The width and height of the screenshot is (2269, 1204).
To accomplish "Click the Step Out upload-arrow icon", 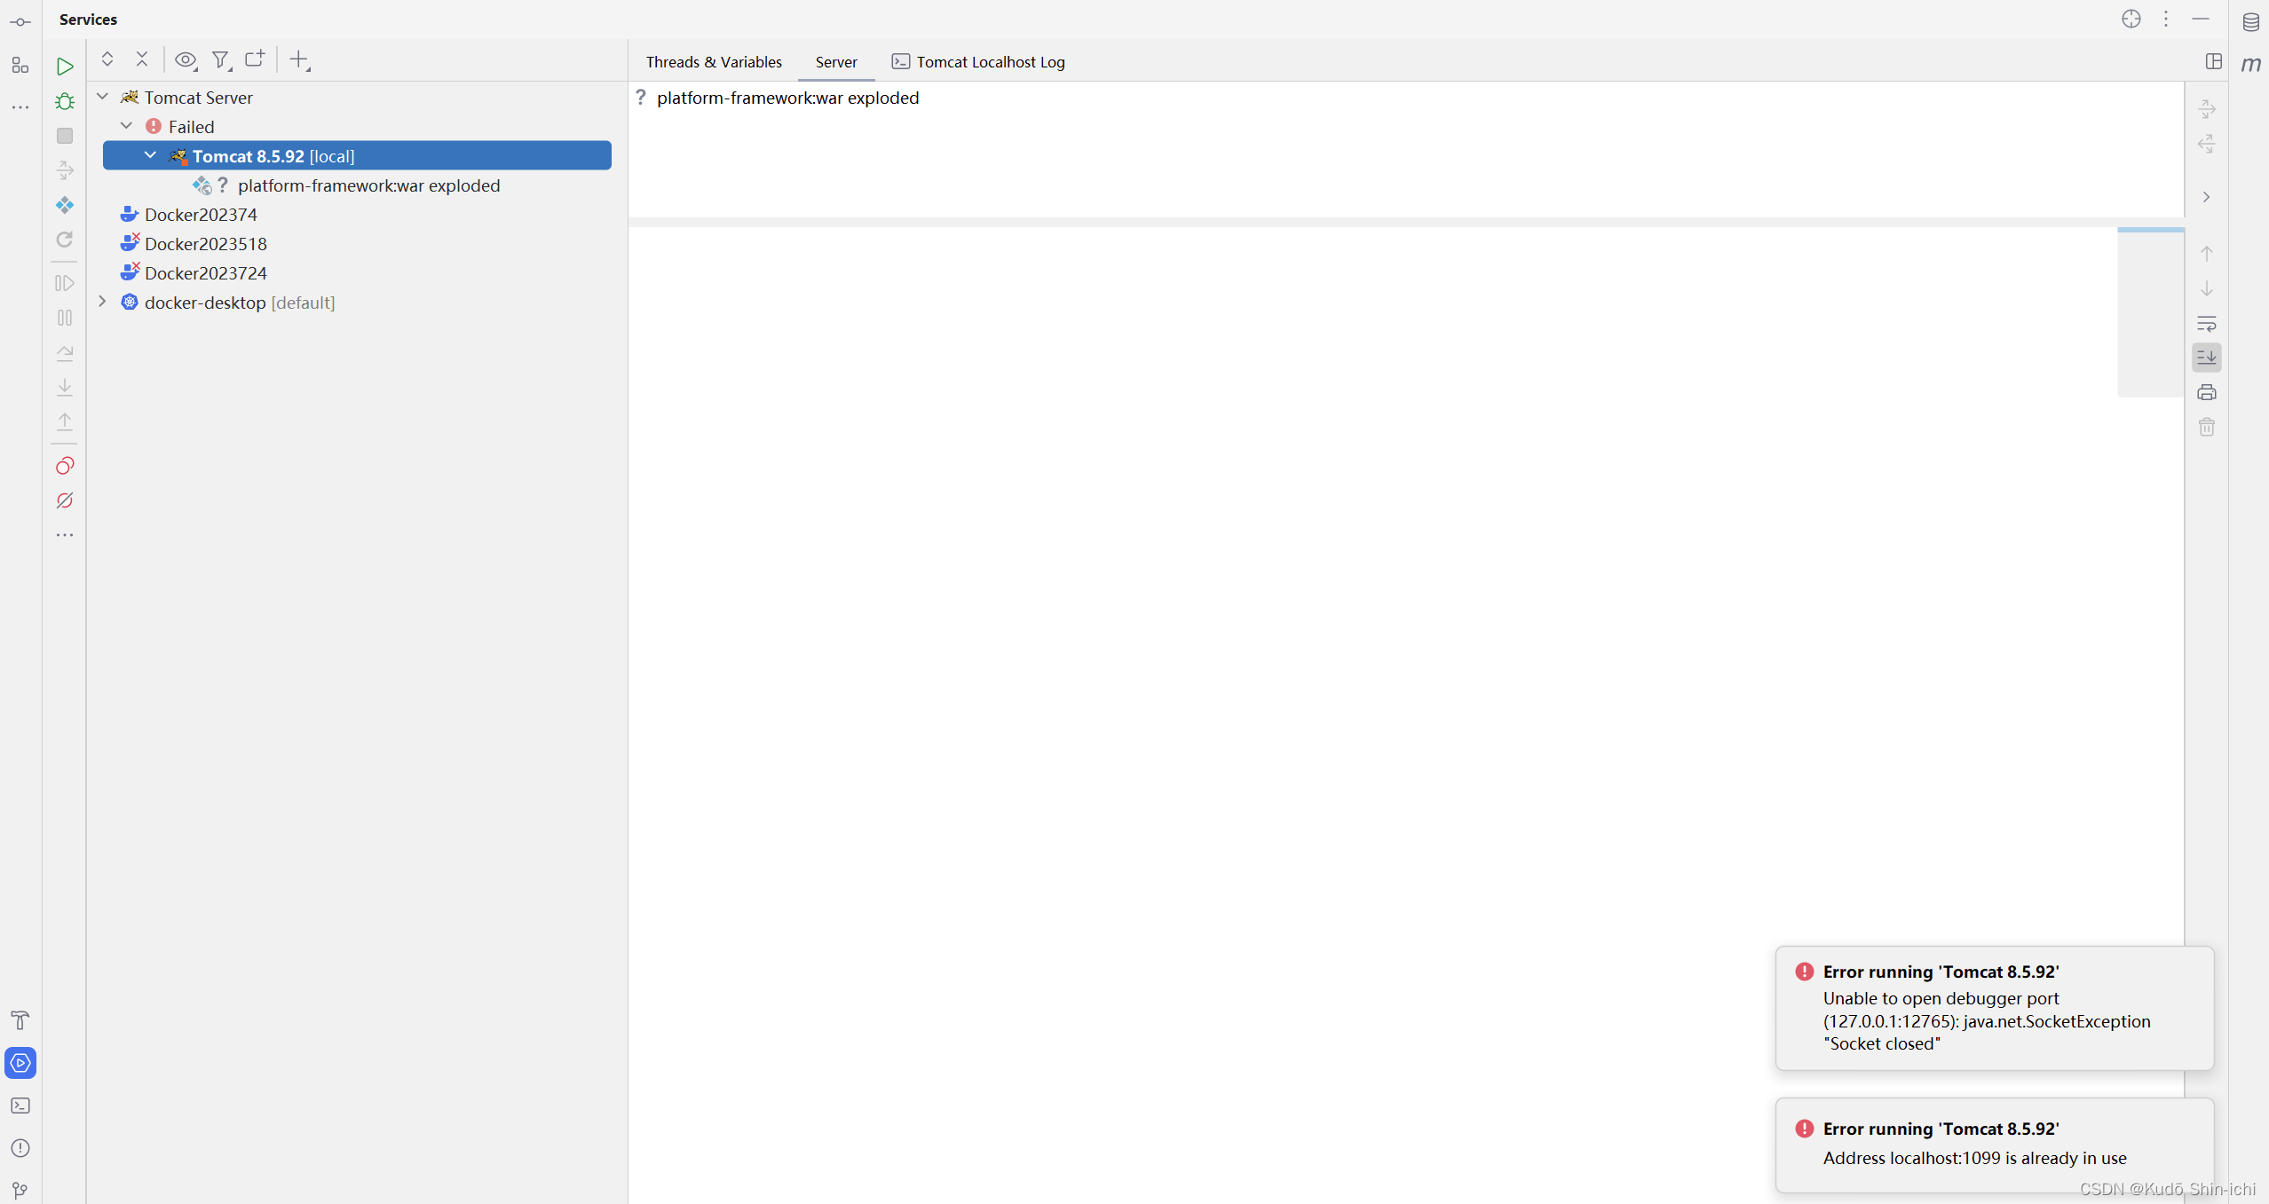I will pyautogui.click(x=65, y=421).
